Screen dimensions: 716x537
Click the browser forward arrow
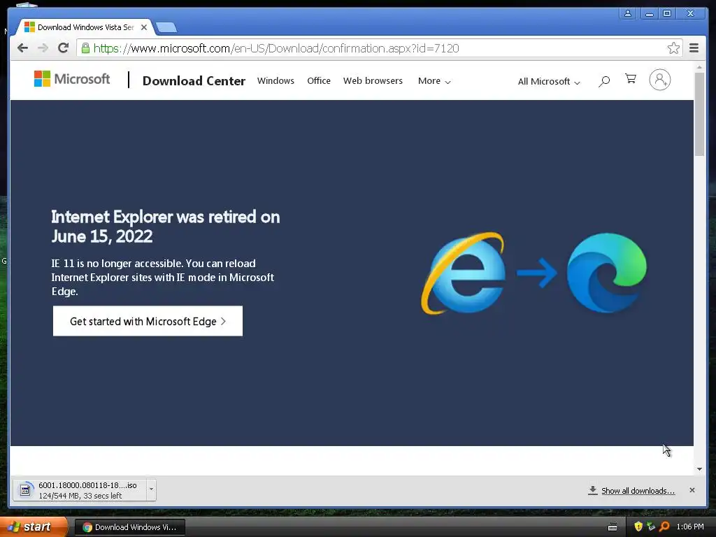[43, 48]
